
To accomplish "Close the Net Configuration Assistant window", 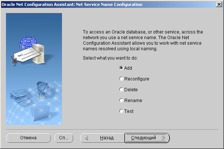I will click(x=219, y=4).
